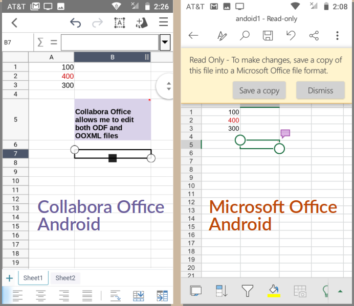
Task: Select cell A2 with red 400 in Collabora
Action: tap(52, 76)
